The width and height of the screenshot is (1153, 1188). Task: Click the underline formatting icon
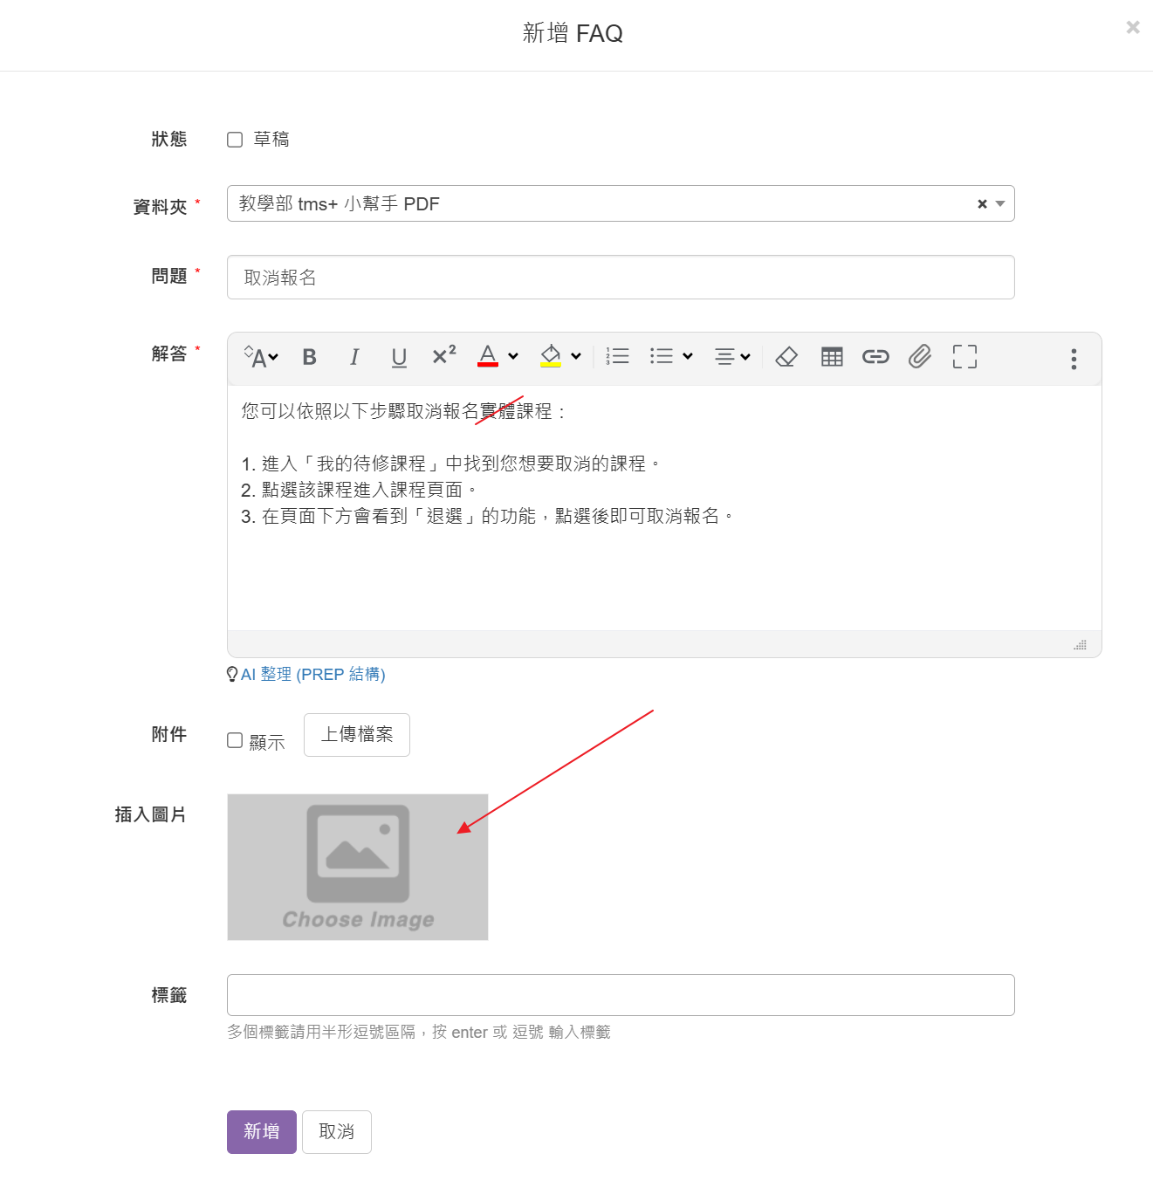point(399,357)
